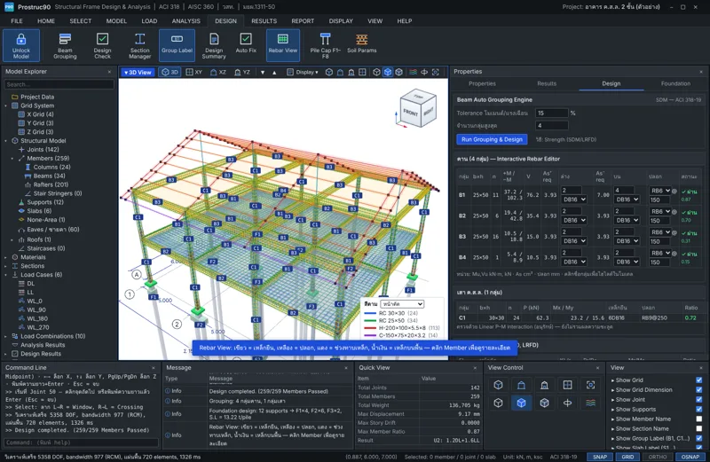This screenshot has width=710, height=462.
Task: Uncheck Show Grid Dimension
Action: point(699,389)
